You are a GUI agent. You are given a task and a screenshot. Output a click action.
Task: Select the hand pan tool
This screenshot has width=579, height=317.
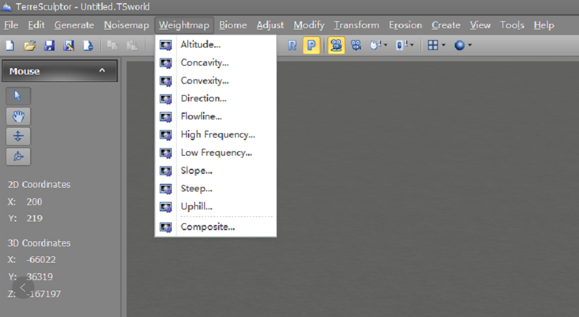click(18, 116)
